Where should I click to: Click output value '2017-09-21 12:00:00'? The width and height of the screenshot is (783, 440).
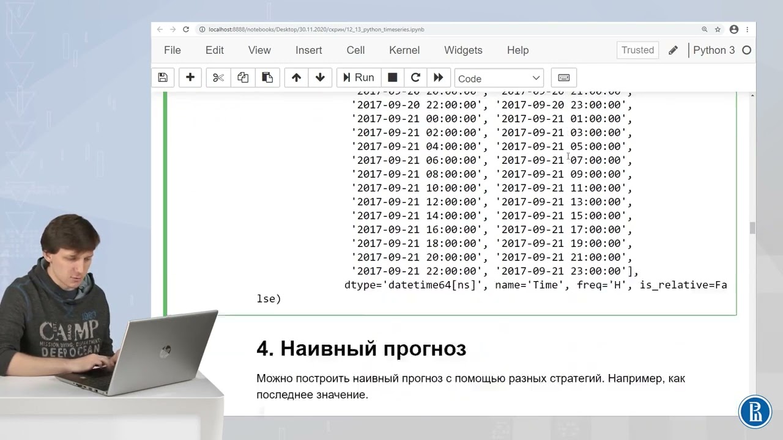click(417, 202)
